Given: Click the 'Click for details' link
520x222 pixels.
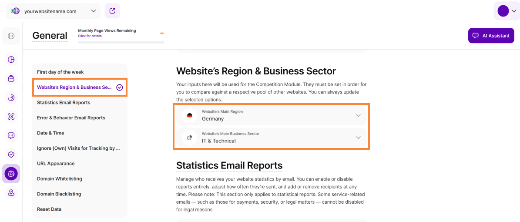Looking at the screenshot, I should click(90, 36).
